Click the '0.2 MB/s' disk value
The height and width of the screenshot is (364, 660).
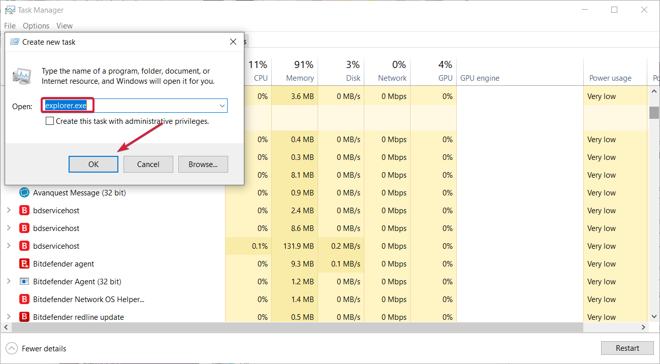(x=345, y=246)
